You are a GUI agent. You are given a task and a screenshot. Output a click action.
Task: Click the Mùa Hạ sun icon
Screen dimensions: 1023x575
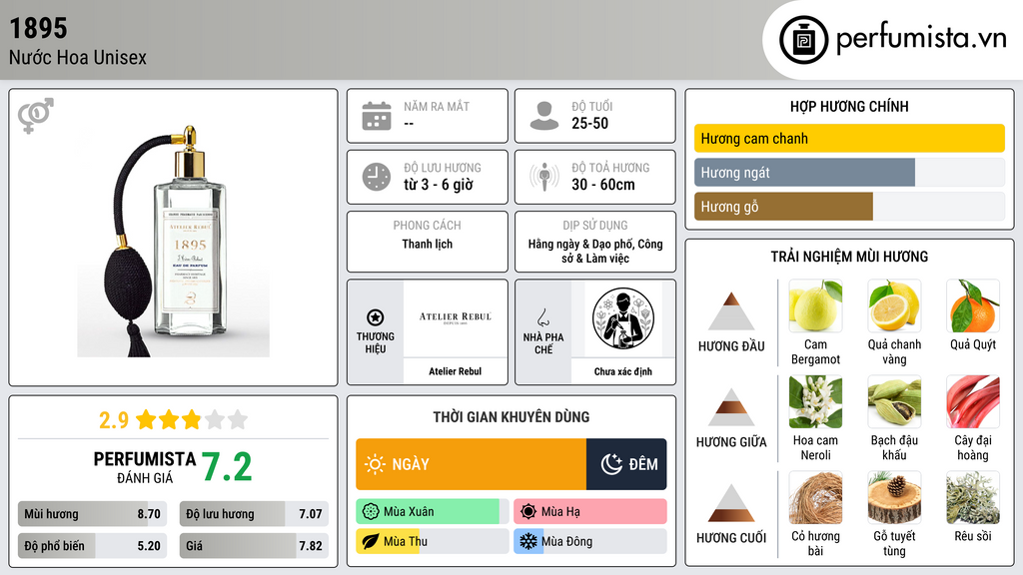tap(528, 512)
